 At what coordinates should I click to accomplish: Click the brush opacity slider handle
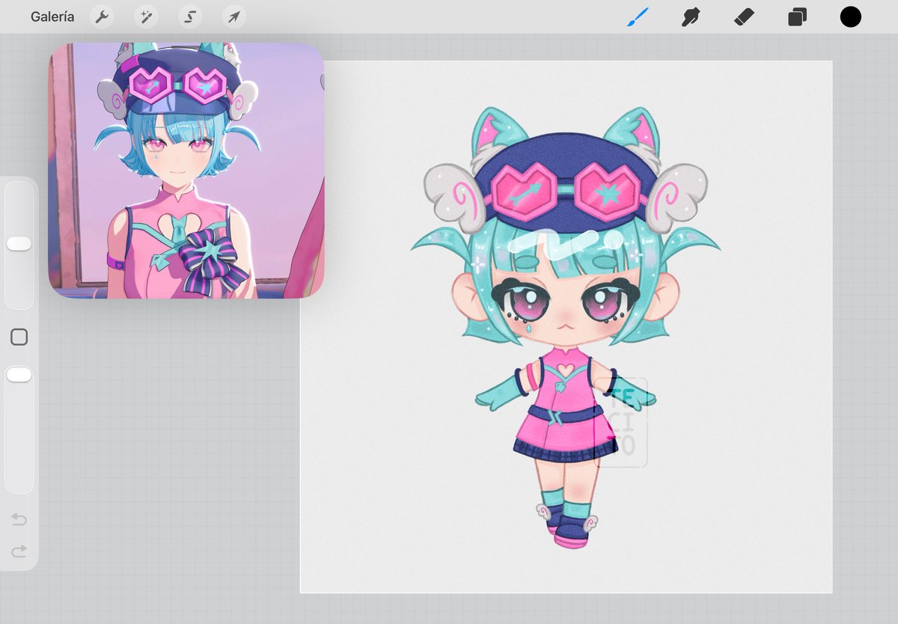click(x=19, y=375)
